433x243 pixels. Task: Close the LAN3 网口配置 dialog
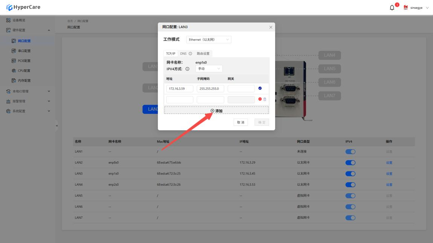coord(271,27)
